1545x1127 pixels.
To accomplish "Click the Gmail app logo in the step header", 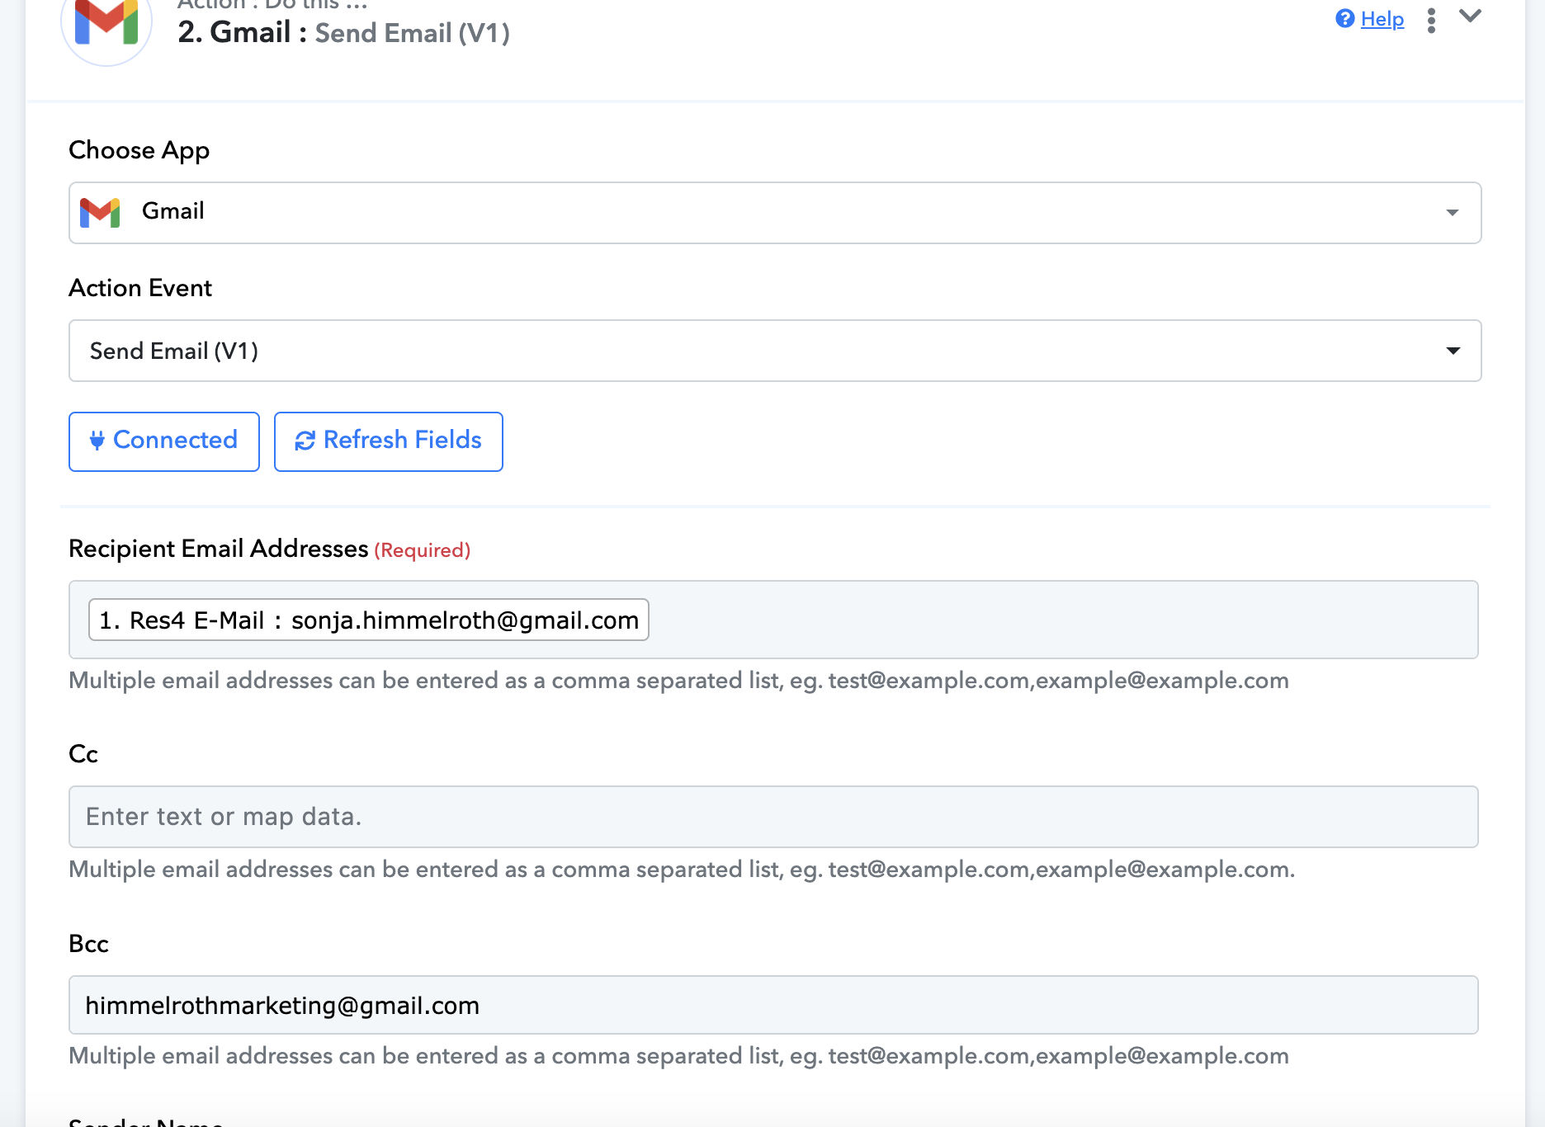I will (x=106, y=21).
